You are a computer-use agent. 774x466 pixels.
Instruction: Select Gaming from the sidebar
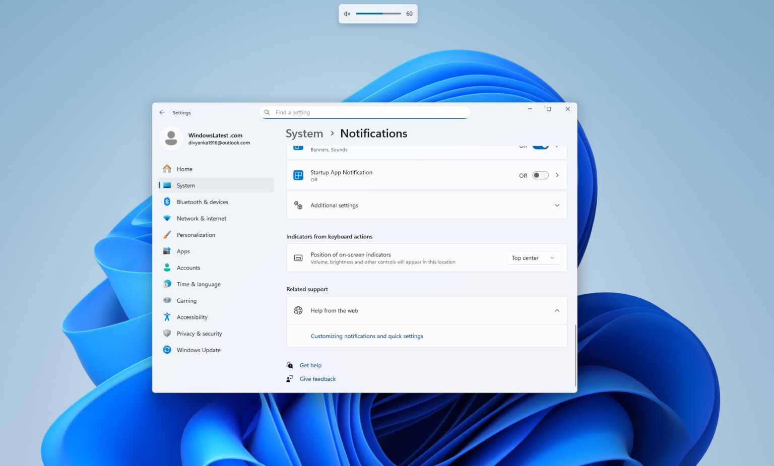[x=186, y=300]
